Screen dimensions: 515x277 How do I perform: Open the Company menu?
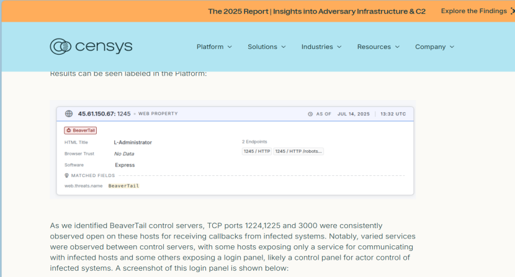pos(434,47)
